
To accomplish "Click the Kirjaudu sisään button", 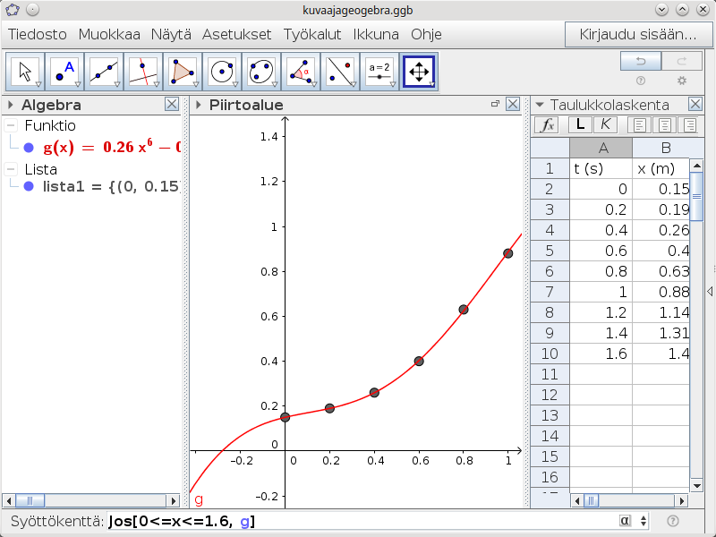I will 638,35.
